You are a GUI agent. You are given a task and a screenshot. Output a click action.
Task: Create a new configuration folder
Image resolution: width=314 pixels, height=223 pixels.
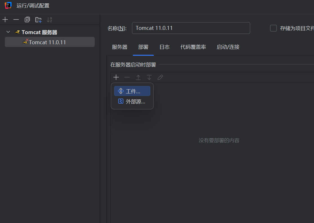click(x=38, y=20)
